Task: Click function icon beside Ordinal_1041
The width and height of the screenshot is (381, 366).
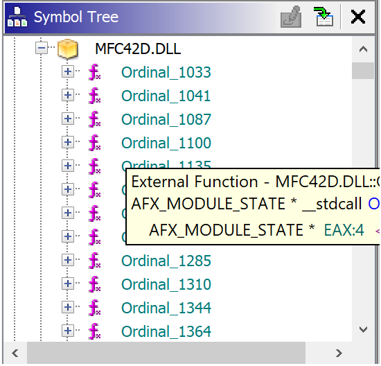Action: pyautogui.click(x=94, y=96)
